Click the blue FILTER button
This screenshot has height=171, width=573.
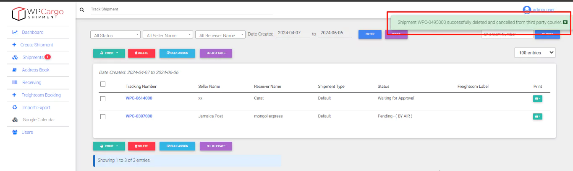click(370, 34)
